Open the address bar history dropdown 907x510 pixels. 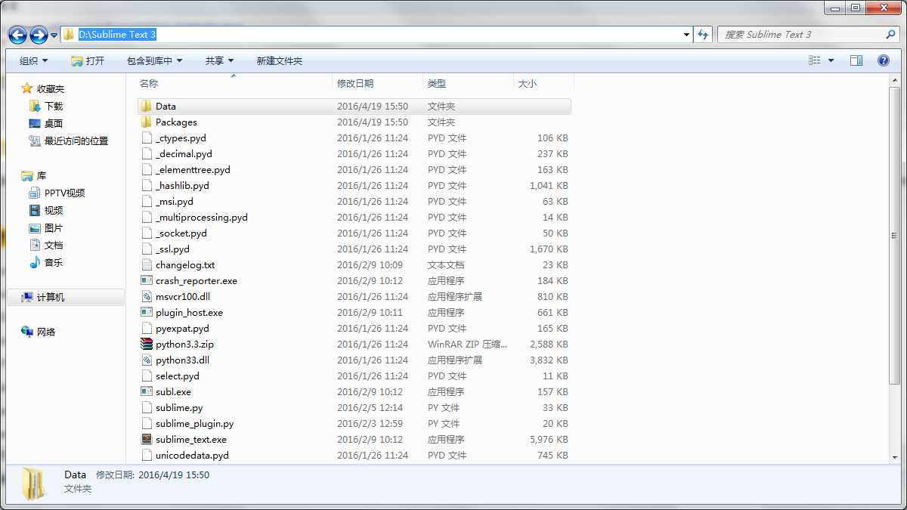pyautogui.click(x=686, y=35)
